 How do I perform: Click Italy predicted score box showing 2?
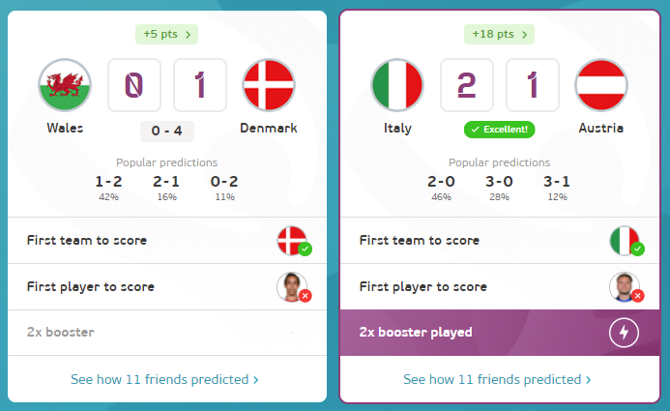click(467, 85)
